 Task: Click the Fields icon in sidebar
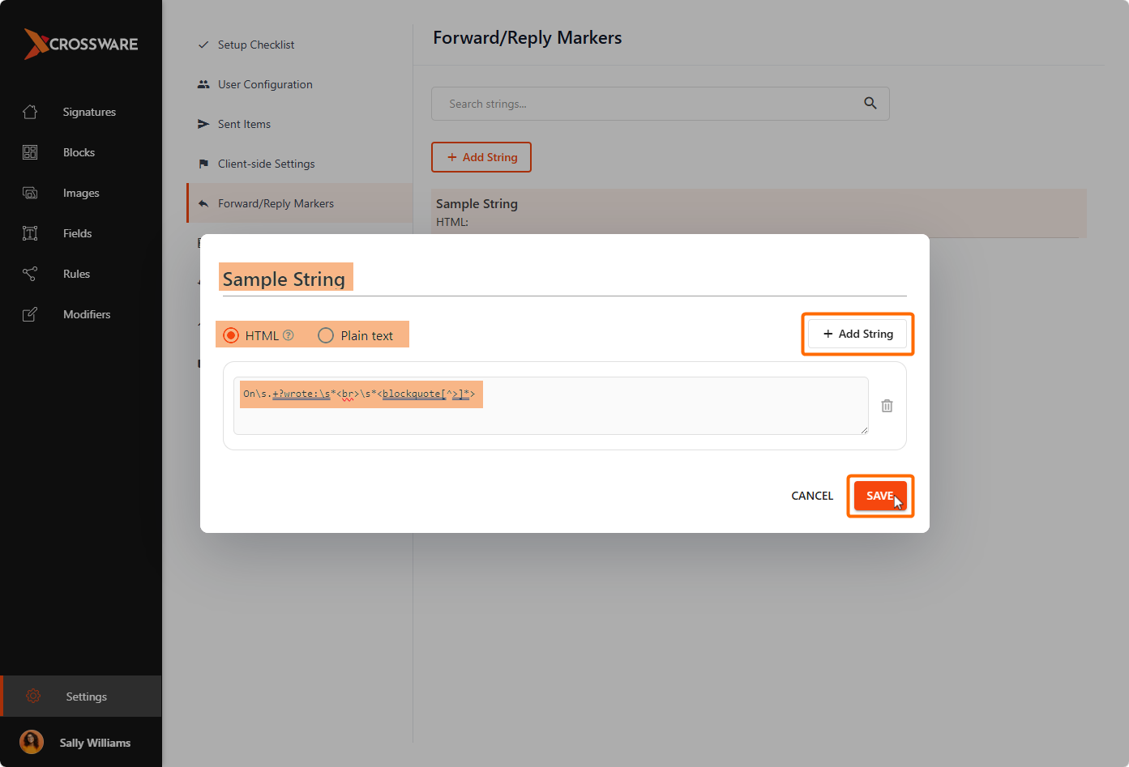click(x=30, y=233)
